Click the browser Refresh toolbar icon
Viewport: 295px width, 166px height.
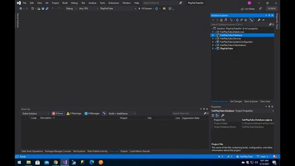coord(157,8)
